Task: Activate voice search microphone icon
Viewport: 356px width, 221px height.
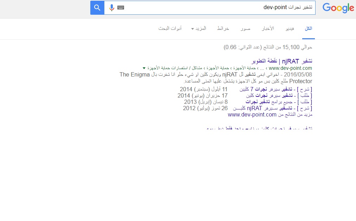Action: coord(111,8)
